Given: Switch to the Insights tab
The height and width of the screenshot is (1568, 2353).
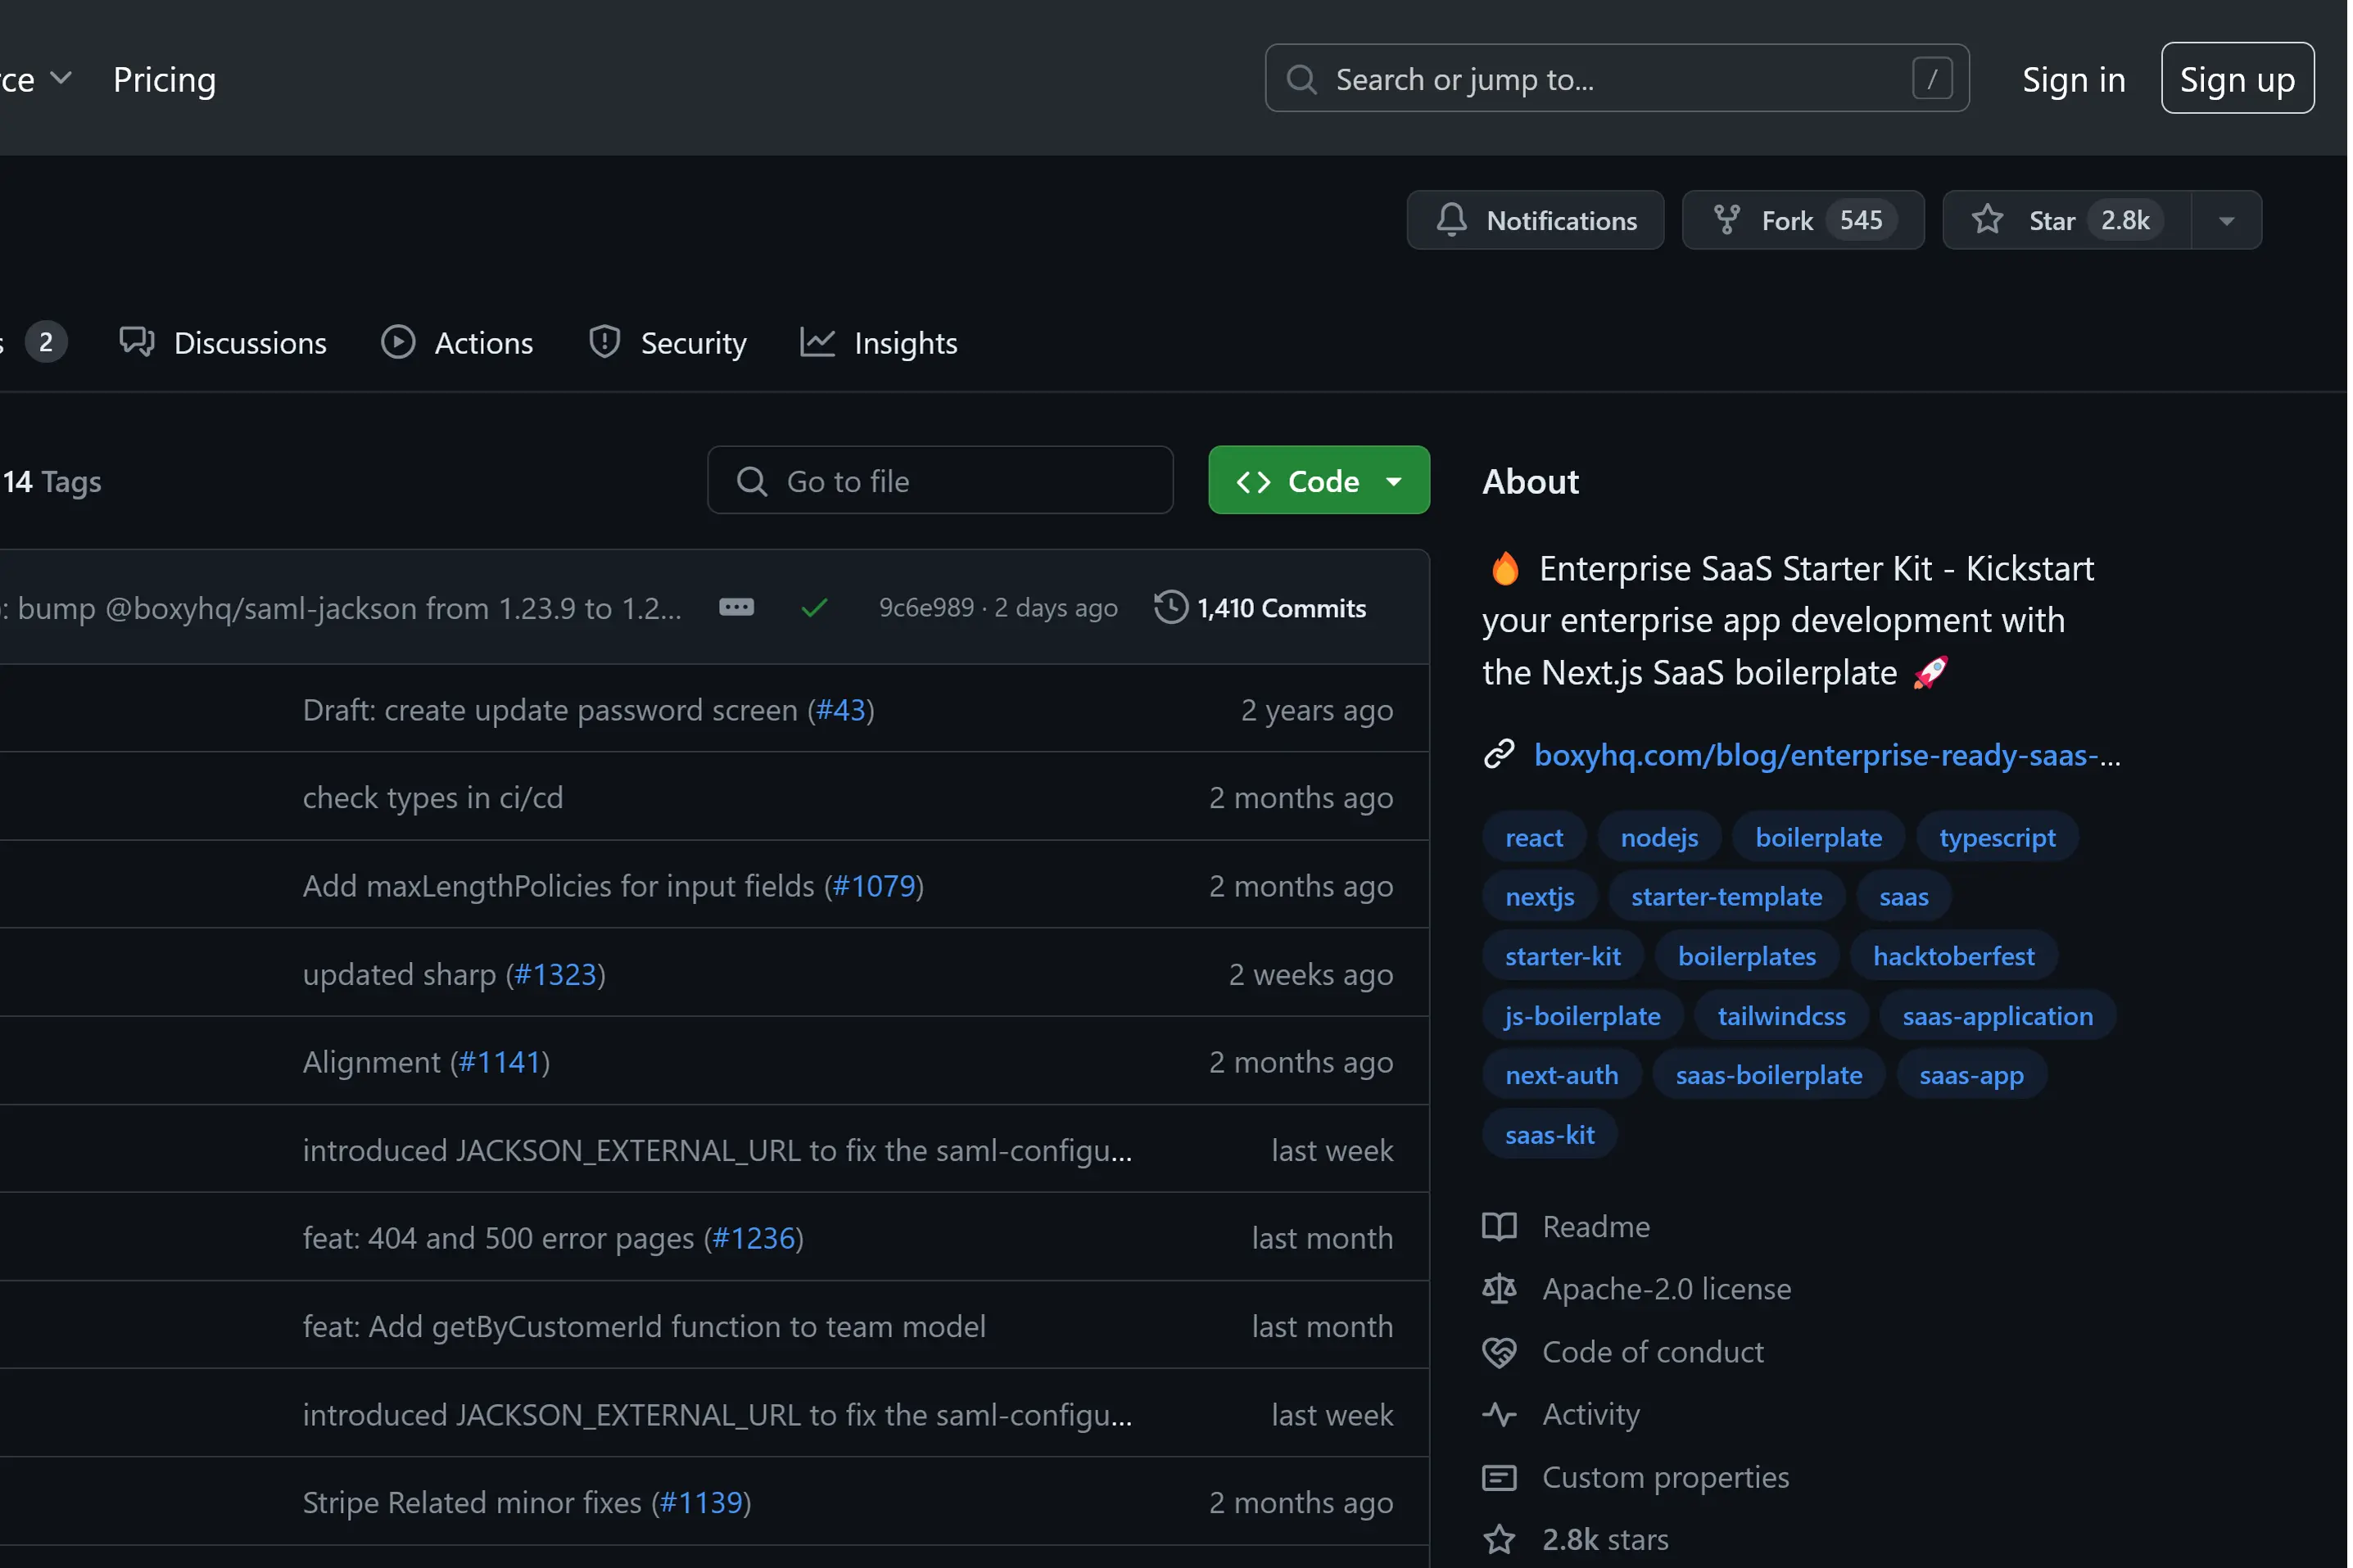Looking at the screenshot, I should click(x=878, y=343).
